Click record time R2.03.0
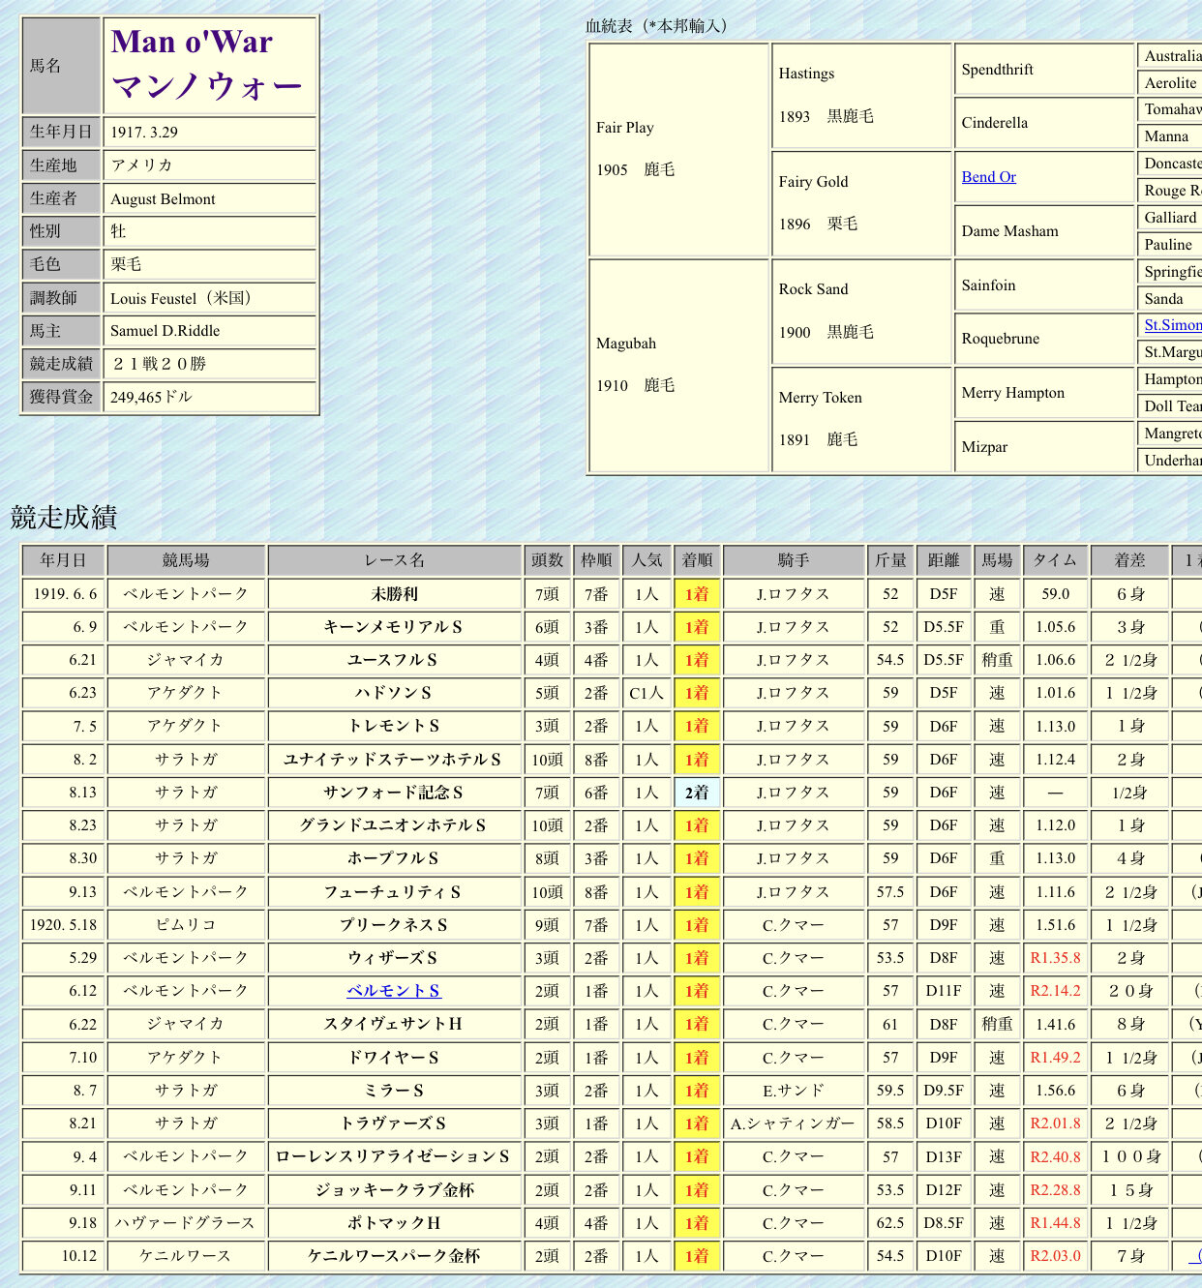This screenshot has height=1288, width=1202. tap(1055, 1256)
